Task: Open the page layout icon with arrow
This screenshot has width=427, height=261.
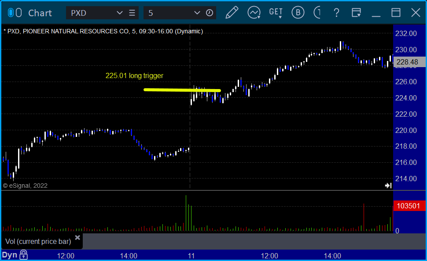Action: click(x=356, y=13)
